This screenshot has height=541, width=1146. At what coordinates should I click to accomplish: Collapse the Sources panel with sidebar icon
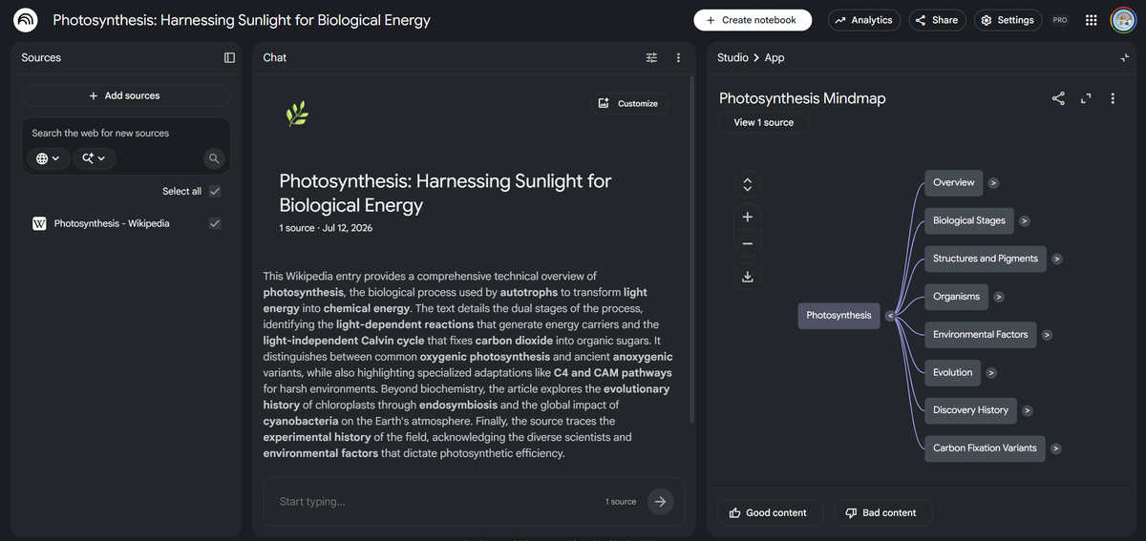(229, 57)
